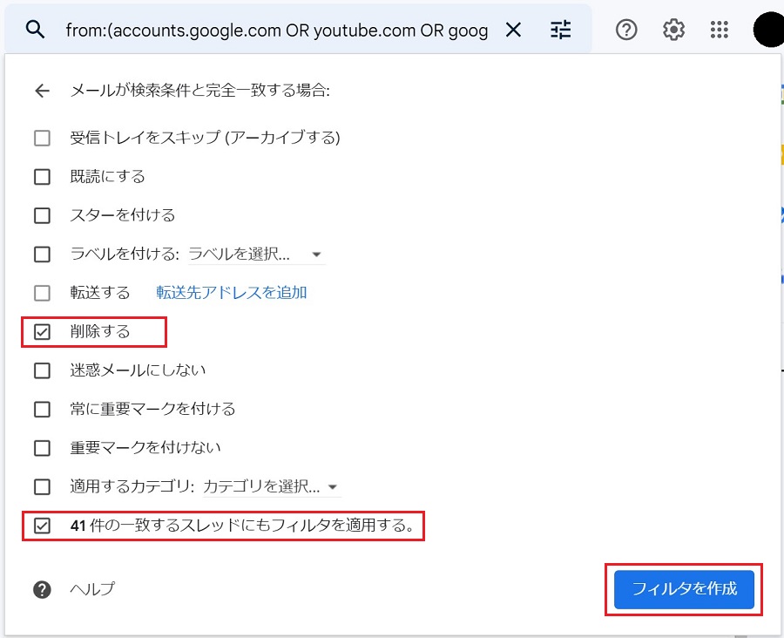Uncheck 41 件の一致するスレッド checkbox

tap(42, 526)
